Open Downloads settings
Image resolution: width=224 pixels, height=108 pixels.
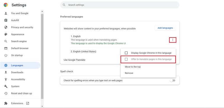[17, 72]
